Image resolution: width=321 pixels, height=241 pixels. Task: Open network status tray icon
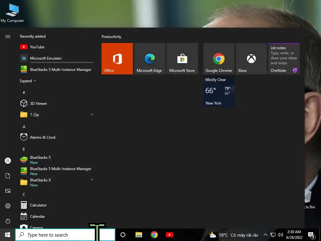(273, 235)
